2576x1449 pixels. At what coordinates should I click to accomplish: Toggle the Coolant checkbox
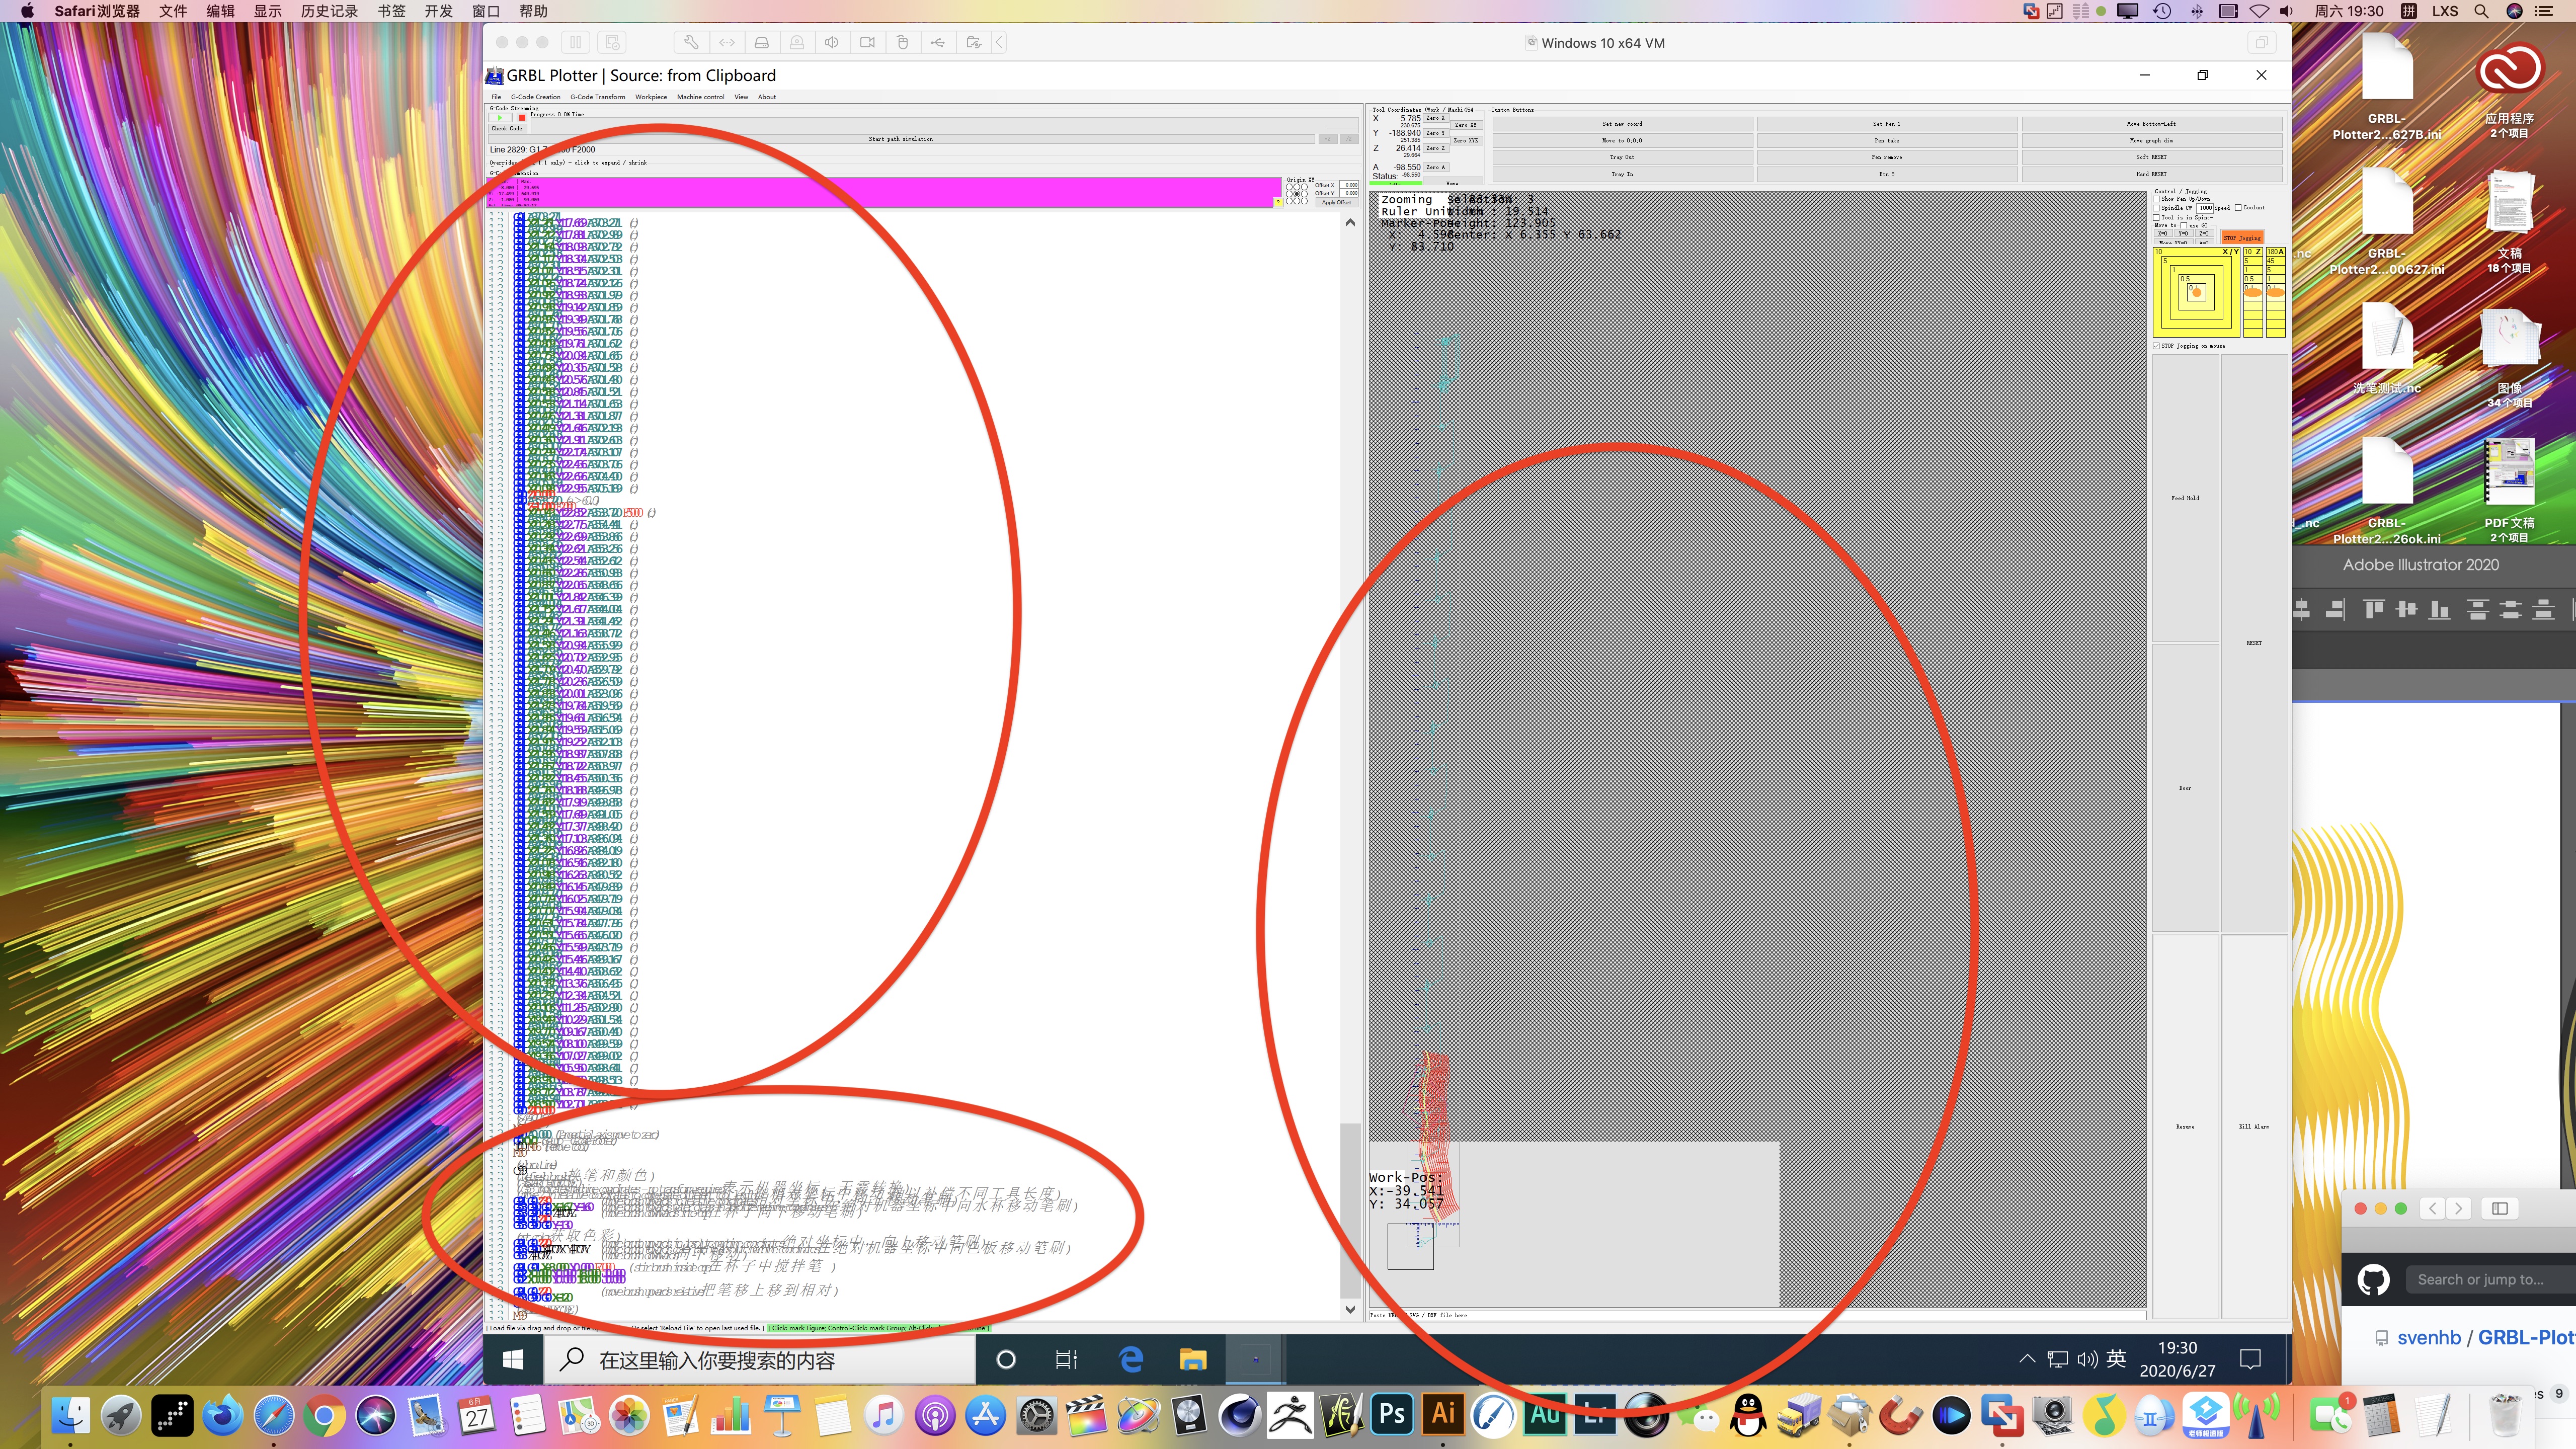pos(2238,208)
